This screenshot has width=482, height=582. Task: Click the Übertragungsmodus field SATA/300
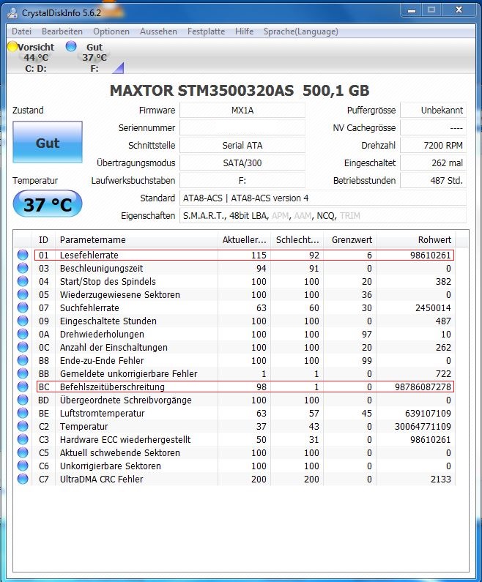click(x=242, y=163)
